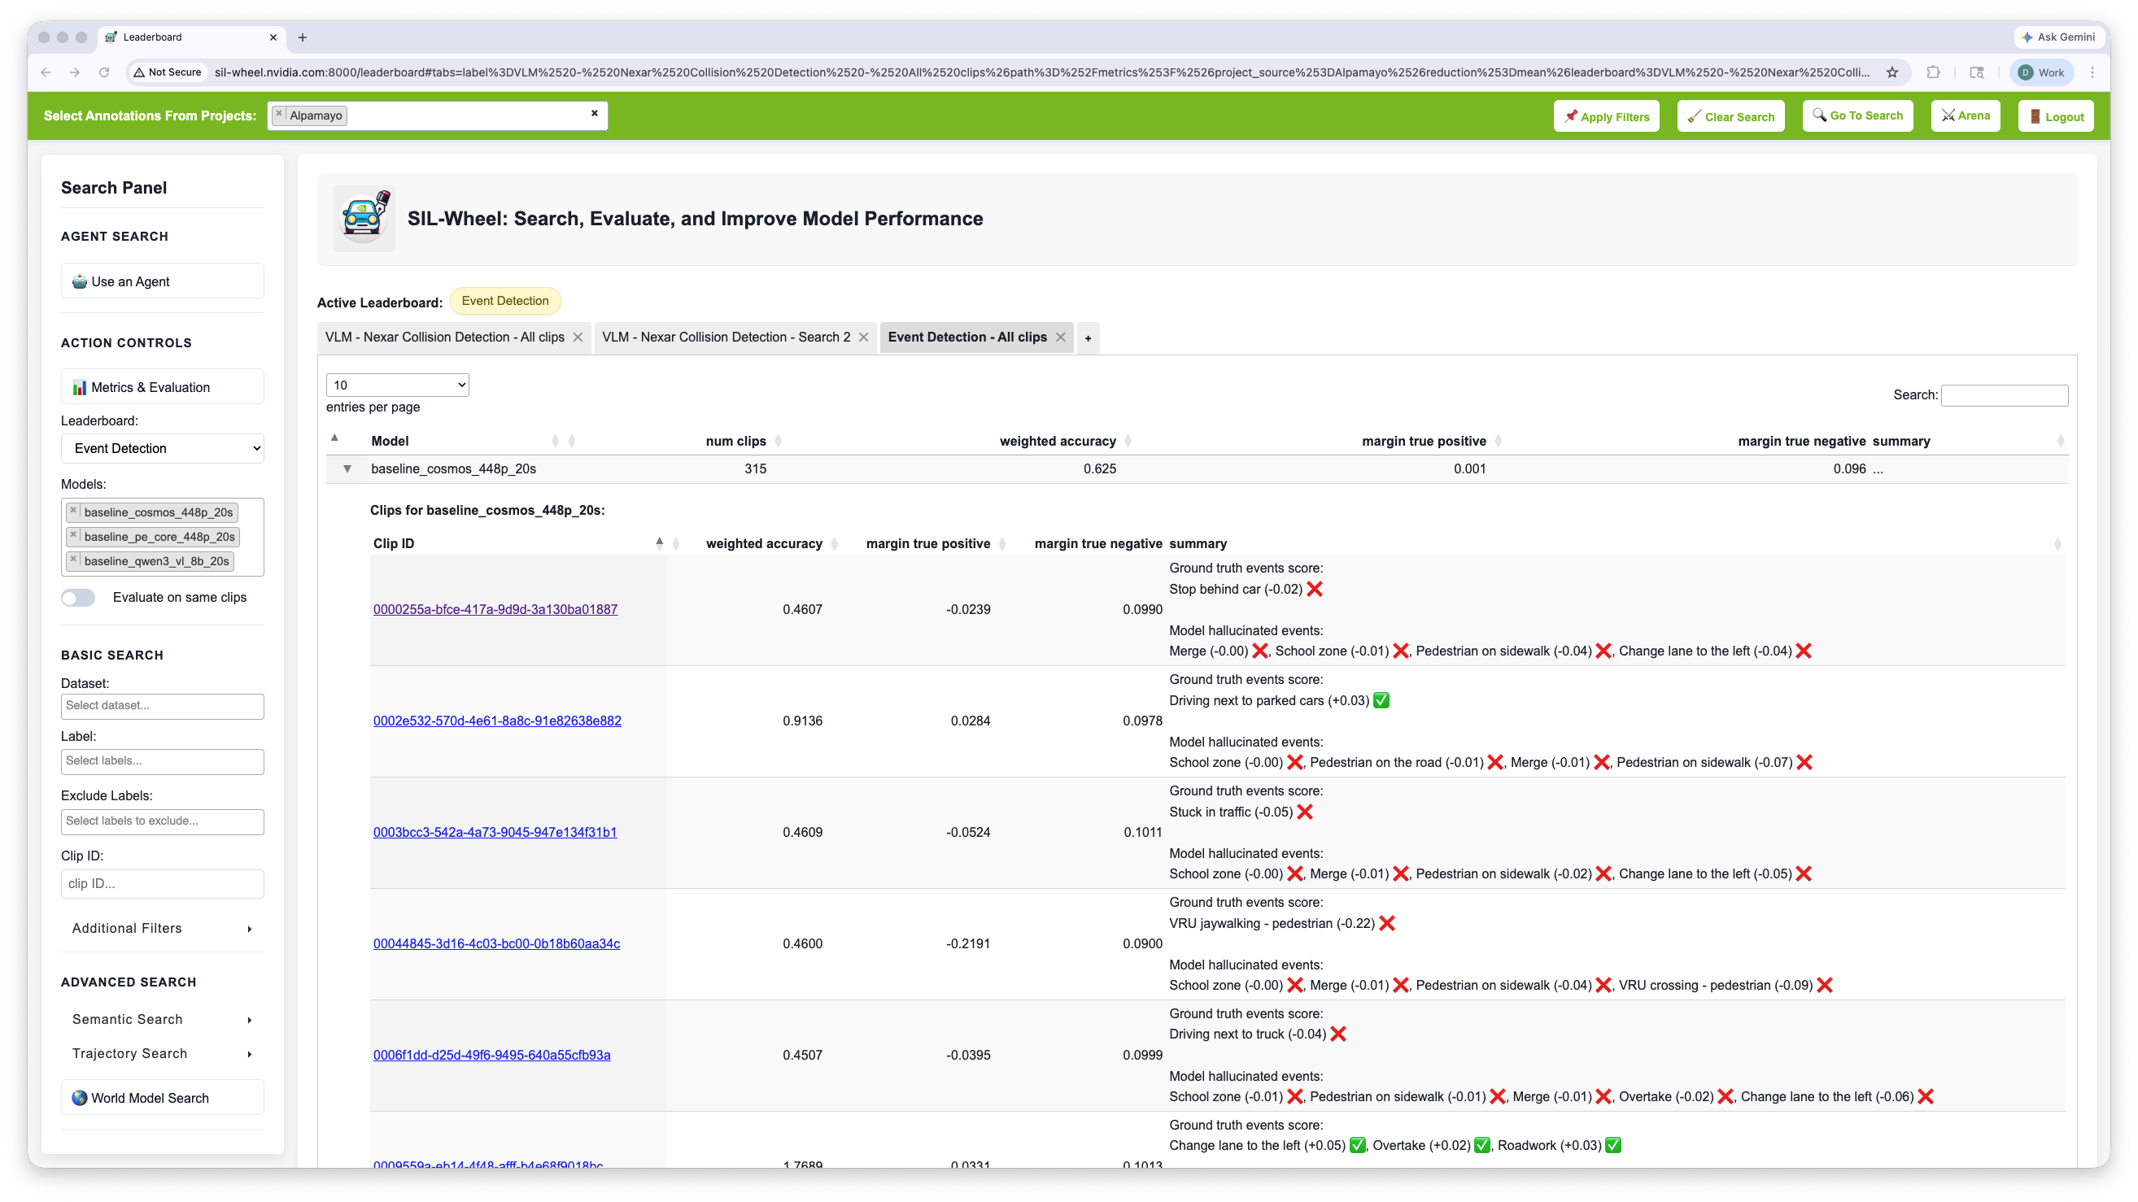Image resolution: width=2138 pixels, height=1202 pixels.
Task: Open the browser extensions puzzle icon
Action: tap(1933, 72)
